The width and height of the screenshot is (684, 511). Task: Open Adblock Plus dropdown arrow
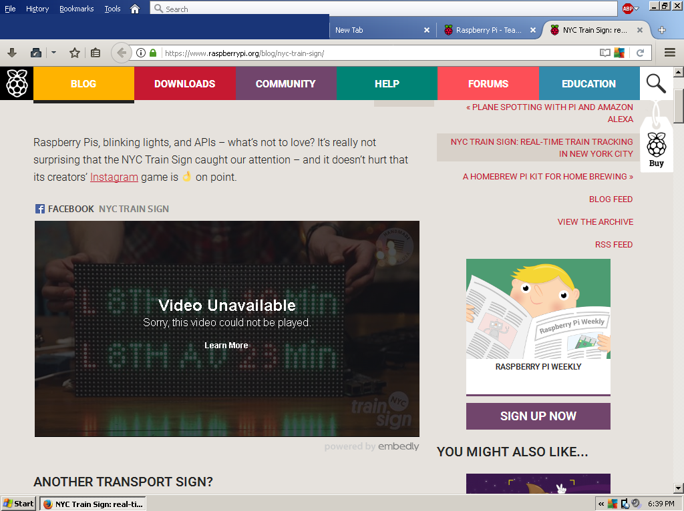pos(637,9)
